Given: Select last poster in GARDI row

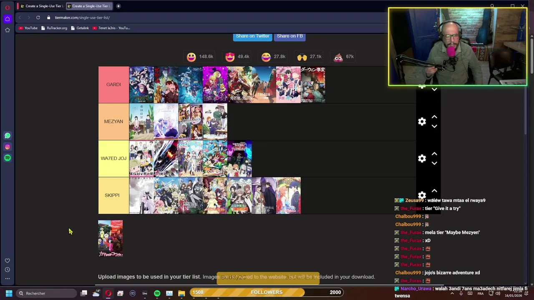Looking at the screenshot, I should (x=313, y=85).
